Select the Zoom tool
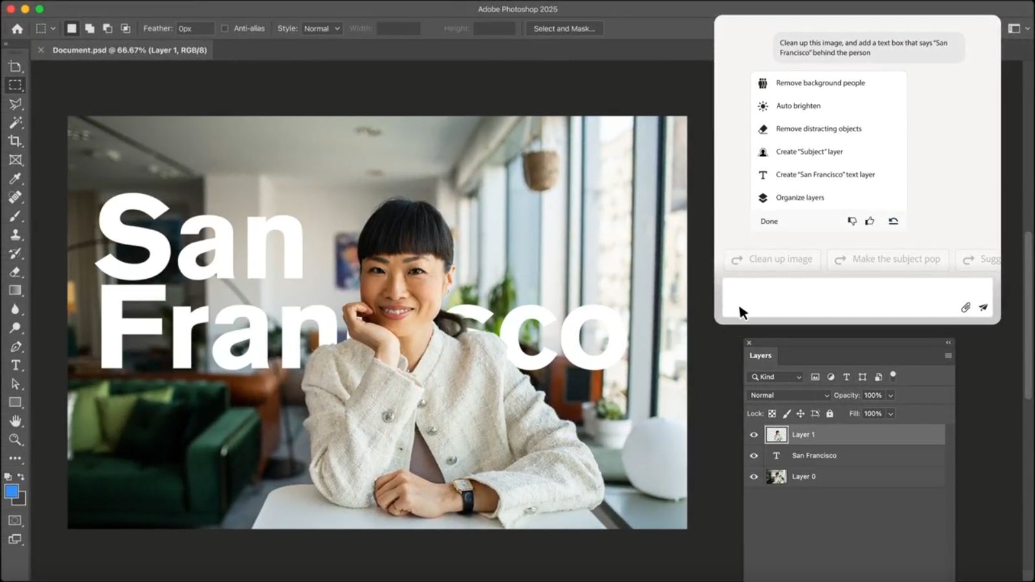The image size is (1035, 582). (16, 440)
